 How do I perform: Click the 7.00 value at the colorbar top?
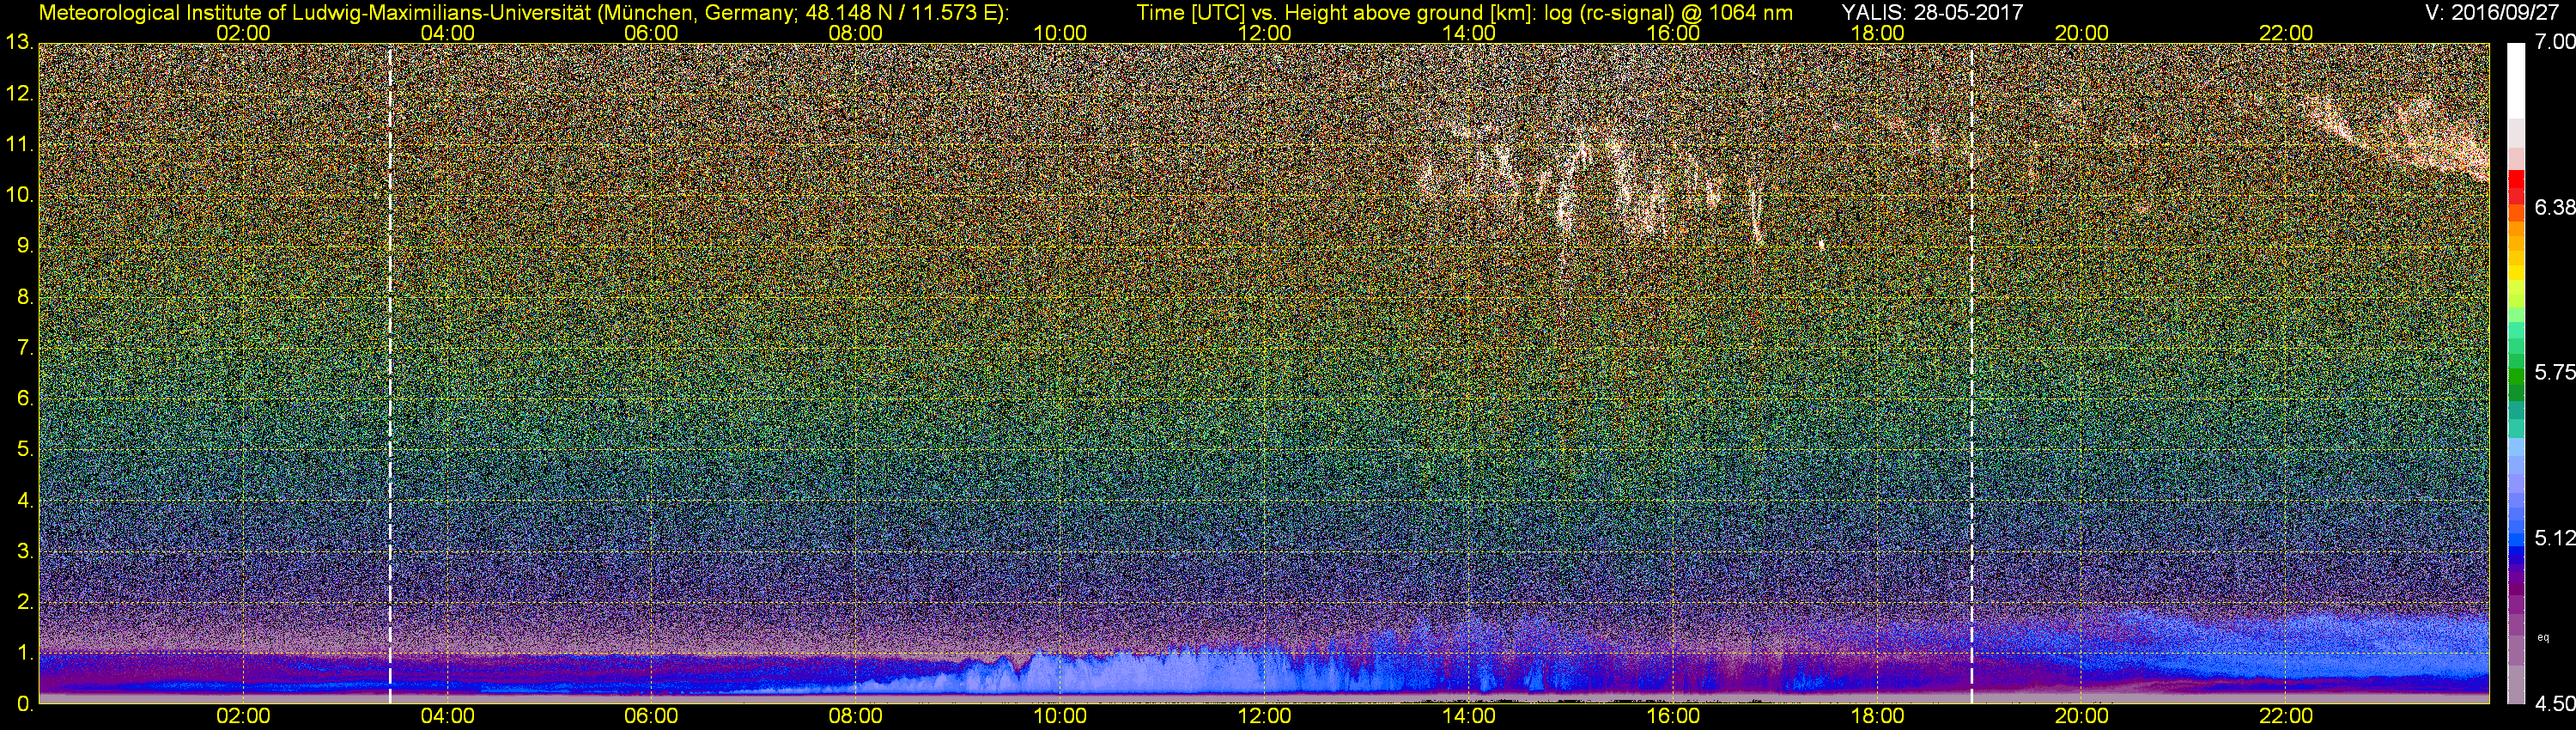(x=2555, y=42)
